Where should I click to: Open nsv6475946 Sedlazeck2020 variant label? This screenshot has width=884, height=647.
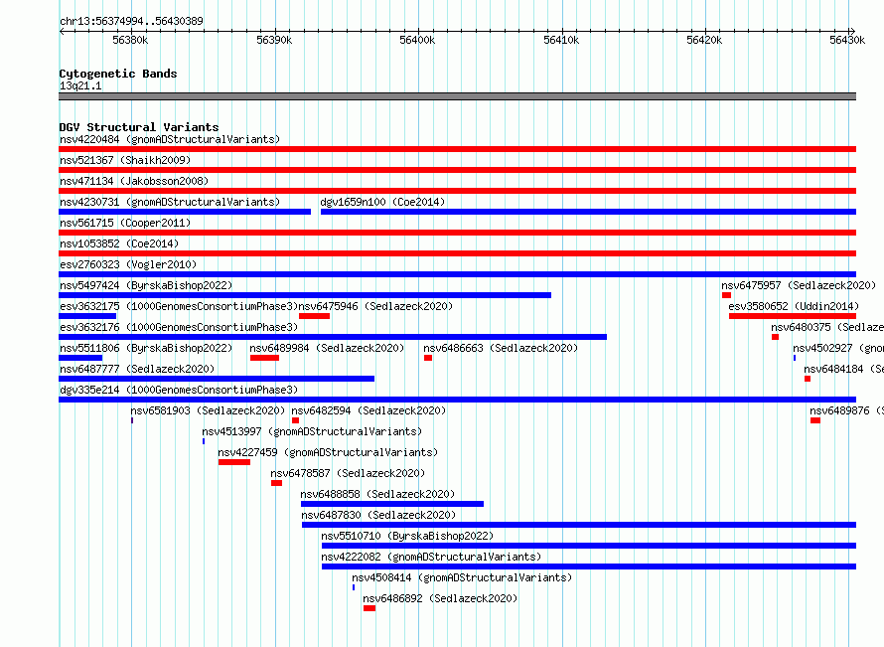point(375,306)
